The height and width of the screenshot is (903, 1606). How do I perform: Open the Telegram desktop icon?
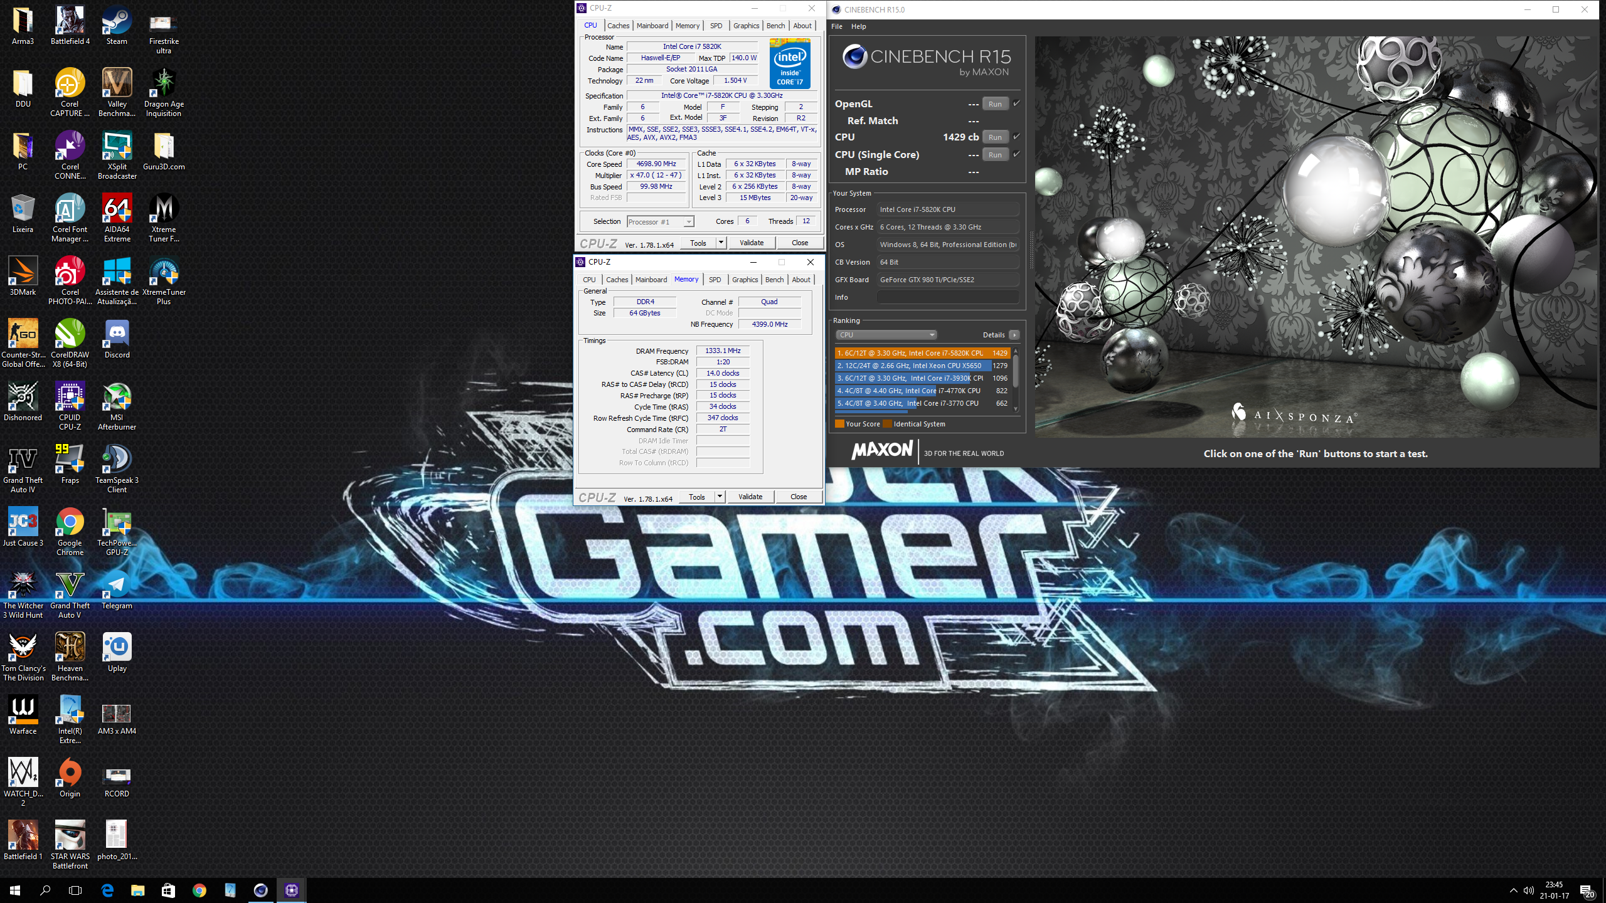pyautogui.click(x=117, y=589)
